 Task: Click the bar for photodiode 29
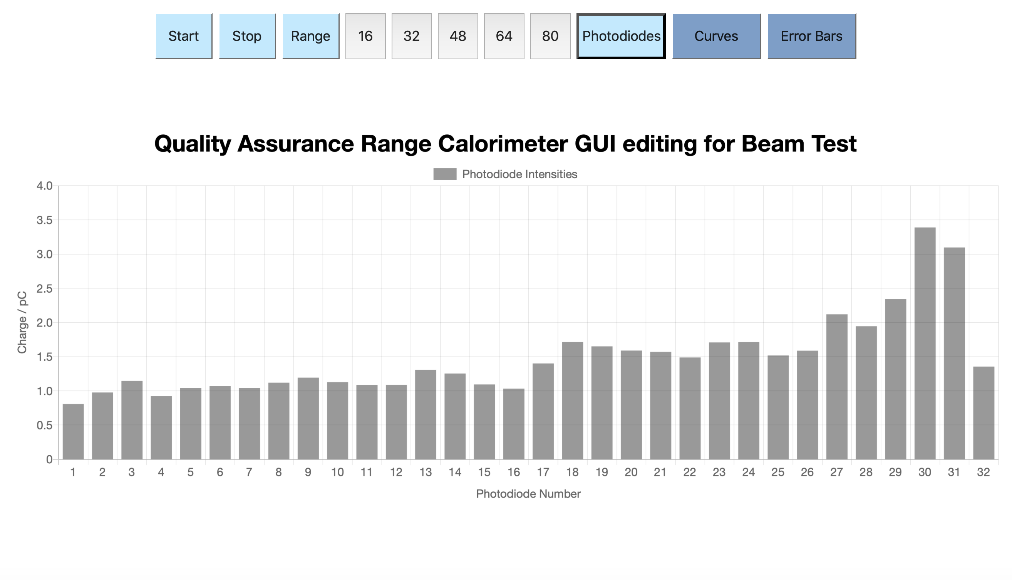point(895,379)
